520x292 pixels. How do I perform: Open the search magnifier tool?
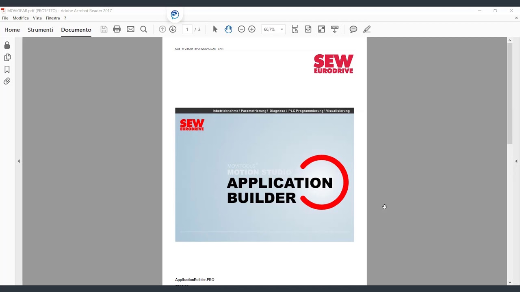click(x=143, y=29)
